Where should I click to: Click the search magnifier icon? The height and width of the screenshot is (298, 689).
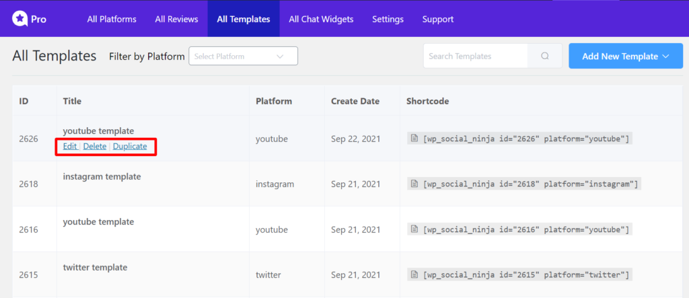tap(545, 56)
